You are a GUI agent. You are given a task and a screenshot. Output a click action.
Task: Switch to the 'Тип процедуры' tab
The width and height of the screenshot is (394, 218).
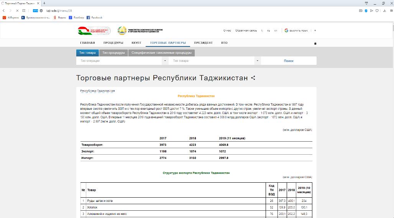click(x=113, y=53)
